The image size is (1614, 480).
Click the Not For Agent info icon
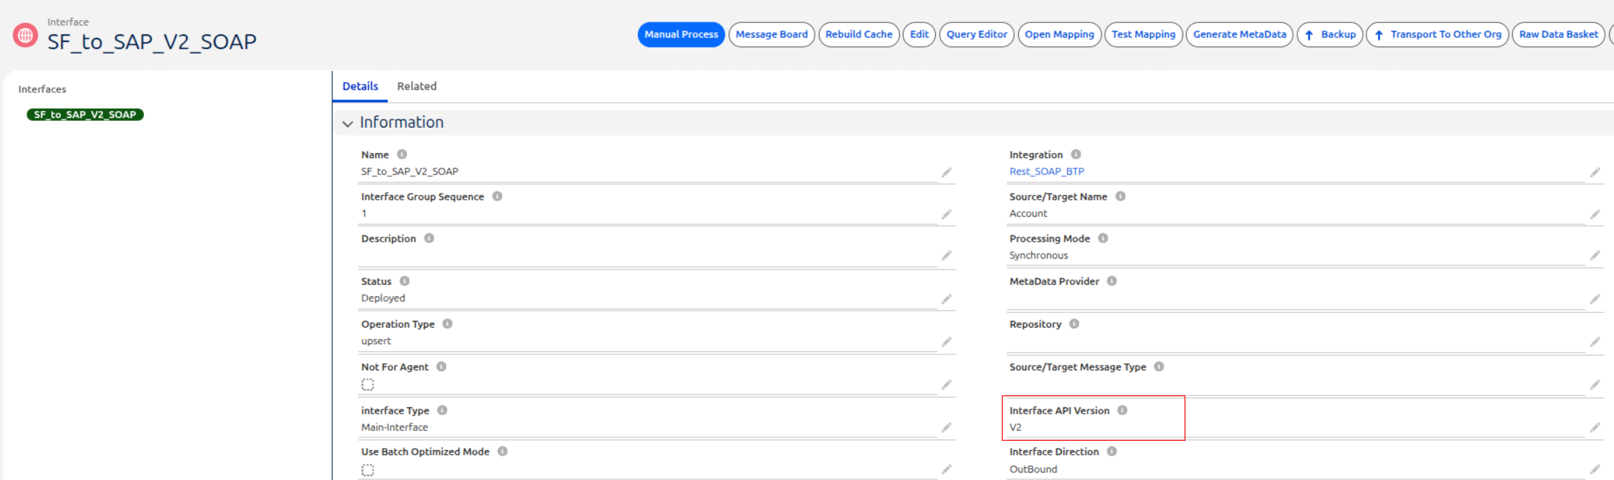tap(441, 367)
